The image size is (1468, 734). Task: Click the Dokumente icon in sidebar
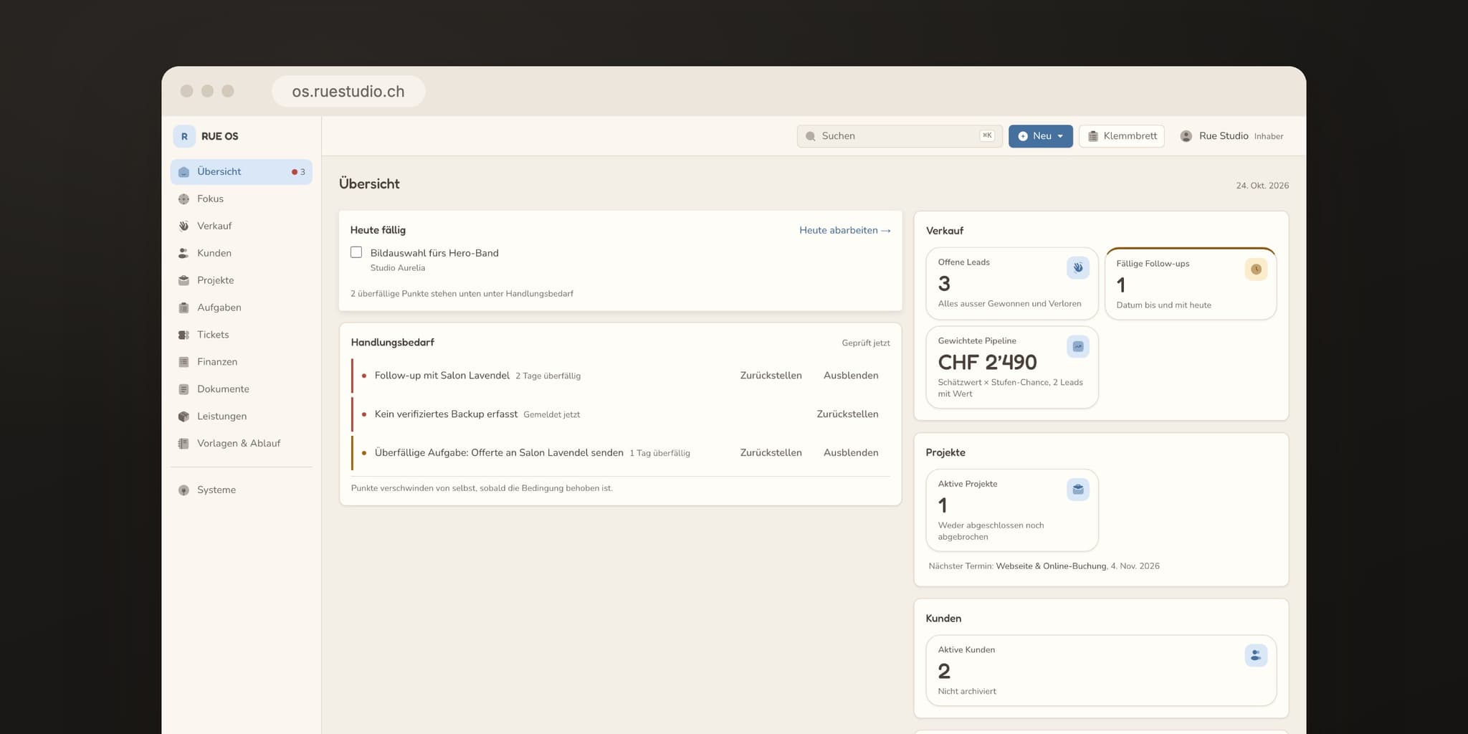pyautogui.click(x=183, y=390)
